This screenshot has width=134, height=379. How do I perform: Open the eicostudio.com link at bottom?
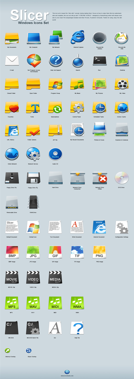click(67, 376)
